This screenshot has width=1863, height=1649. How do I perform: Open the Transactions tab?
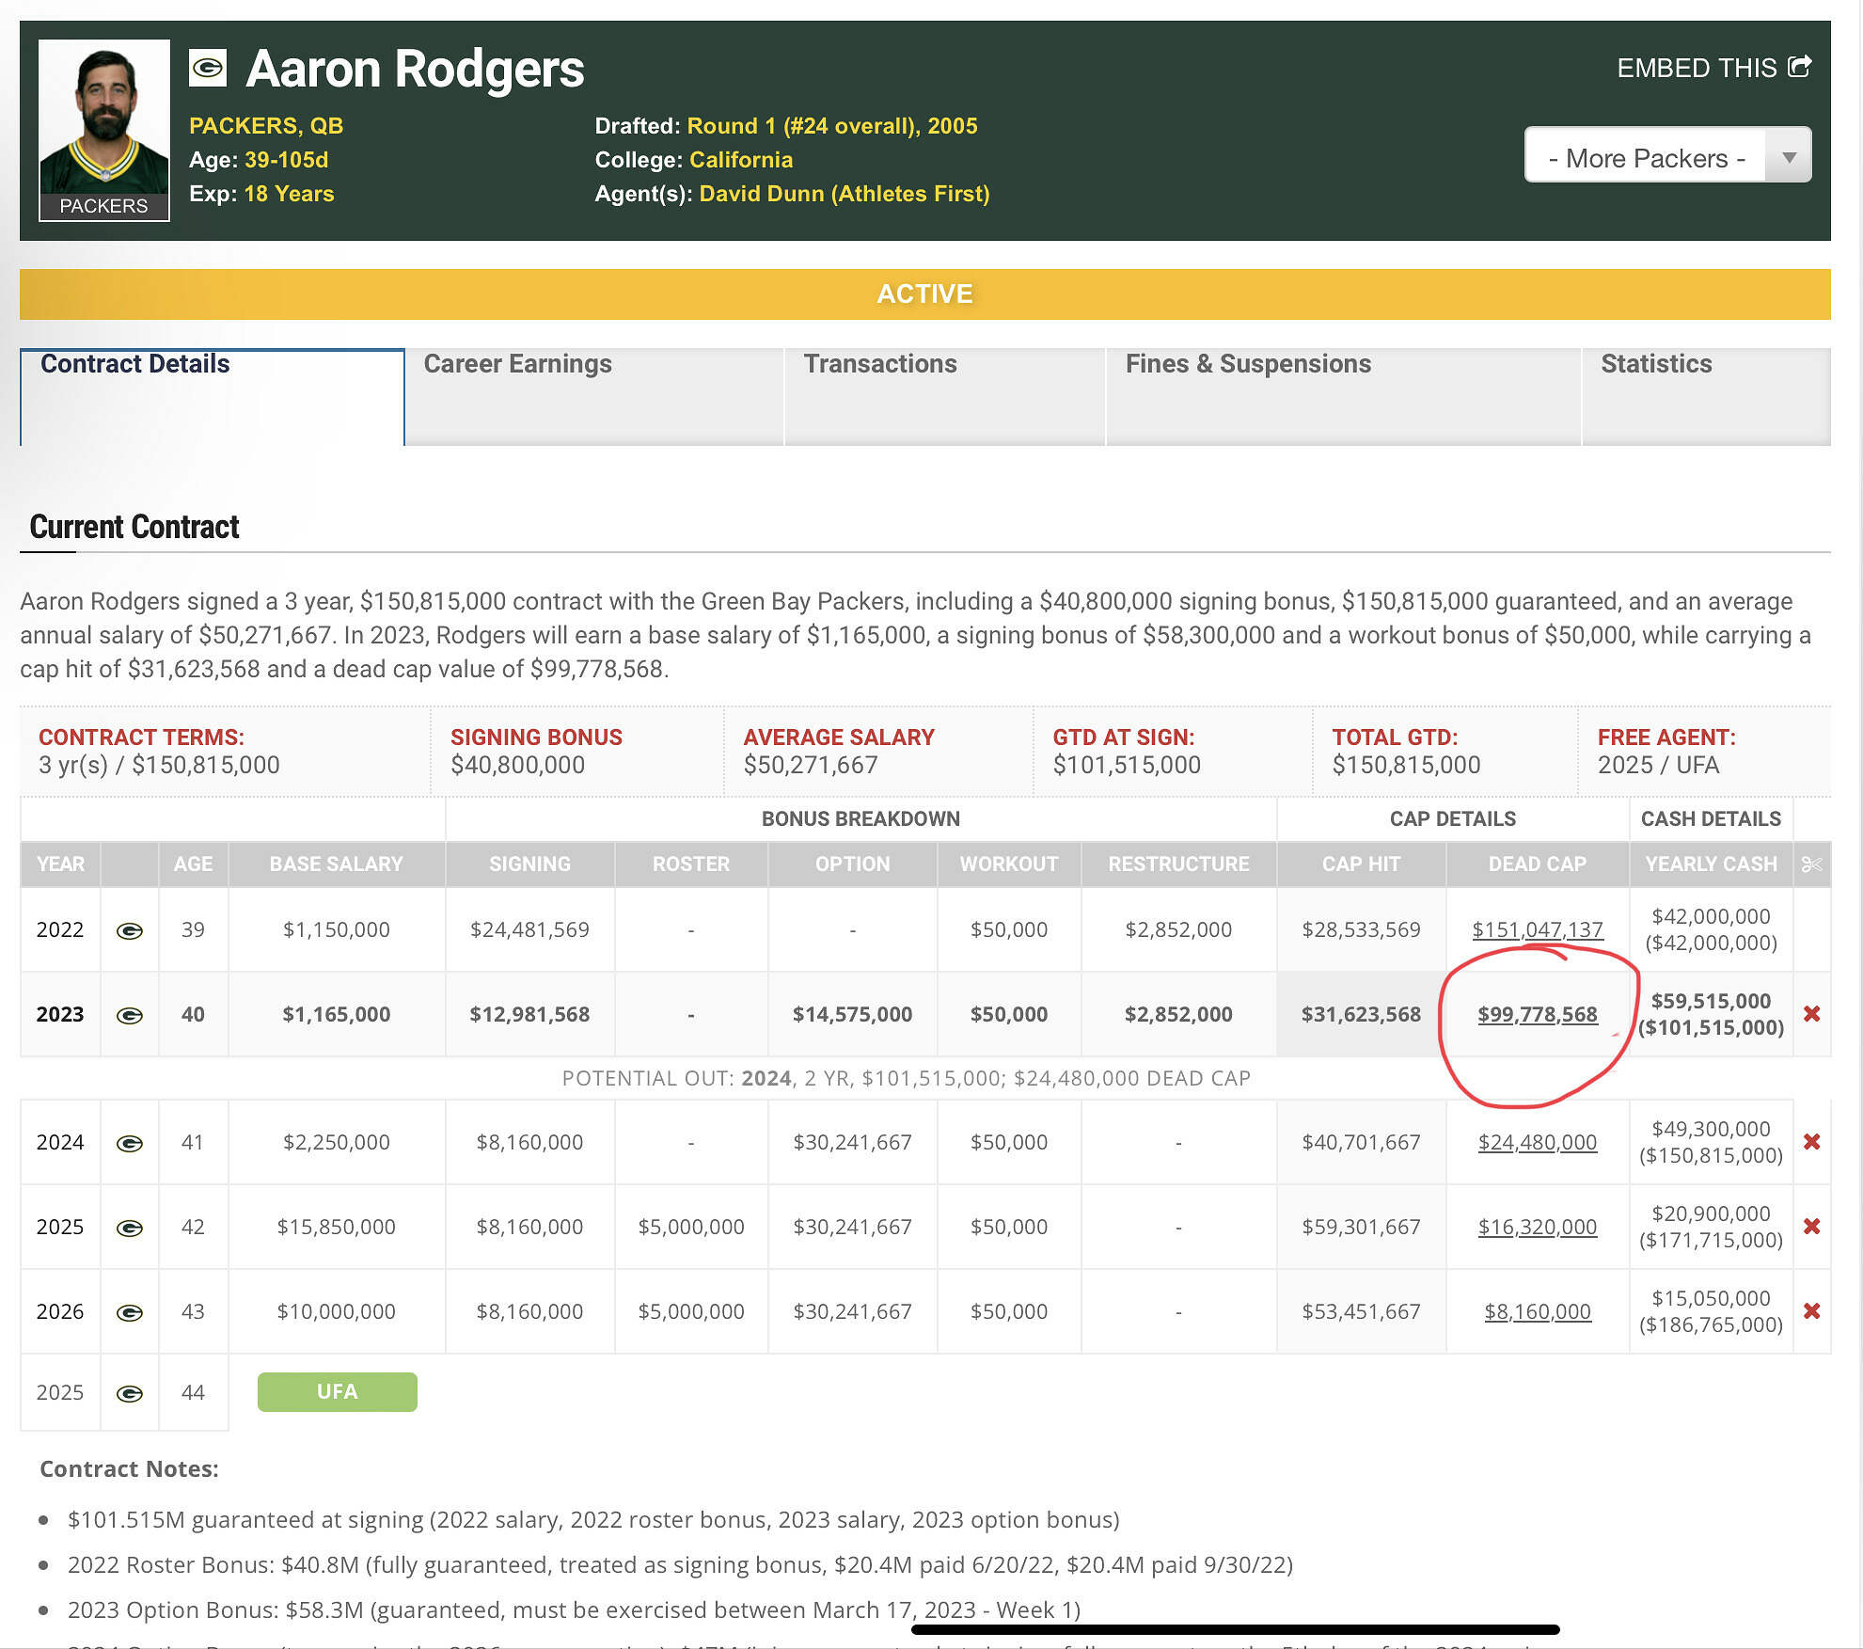(x=879, y=364)
